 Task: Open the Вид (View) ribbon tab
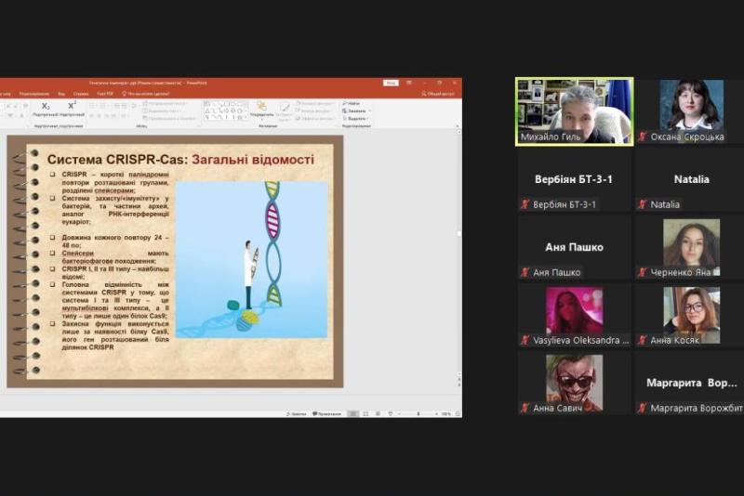(61, 94)
